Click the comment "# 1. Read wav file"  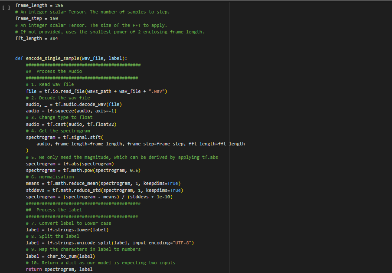50,84
